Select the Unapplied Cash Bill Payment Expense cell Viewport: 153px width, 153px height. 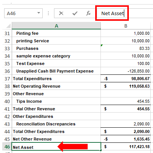(x=56, y=71)
